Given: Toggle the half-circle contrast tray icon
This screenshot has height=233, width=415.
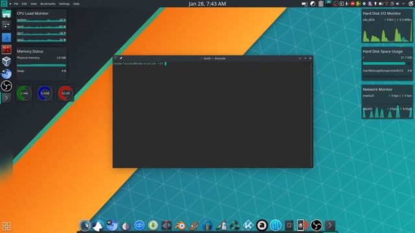Looking at the screenshot, I should coord(313,4).
